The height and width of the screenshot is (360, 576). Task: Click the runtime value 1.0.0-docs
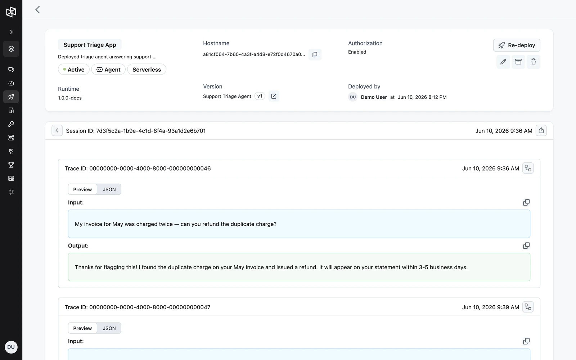coord(70,98)
